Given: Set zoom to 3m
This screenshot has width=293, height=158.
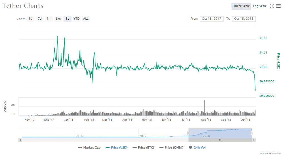Looking at the screenshot, I should [58, 19].
